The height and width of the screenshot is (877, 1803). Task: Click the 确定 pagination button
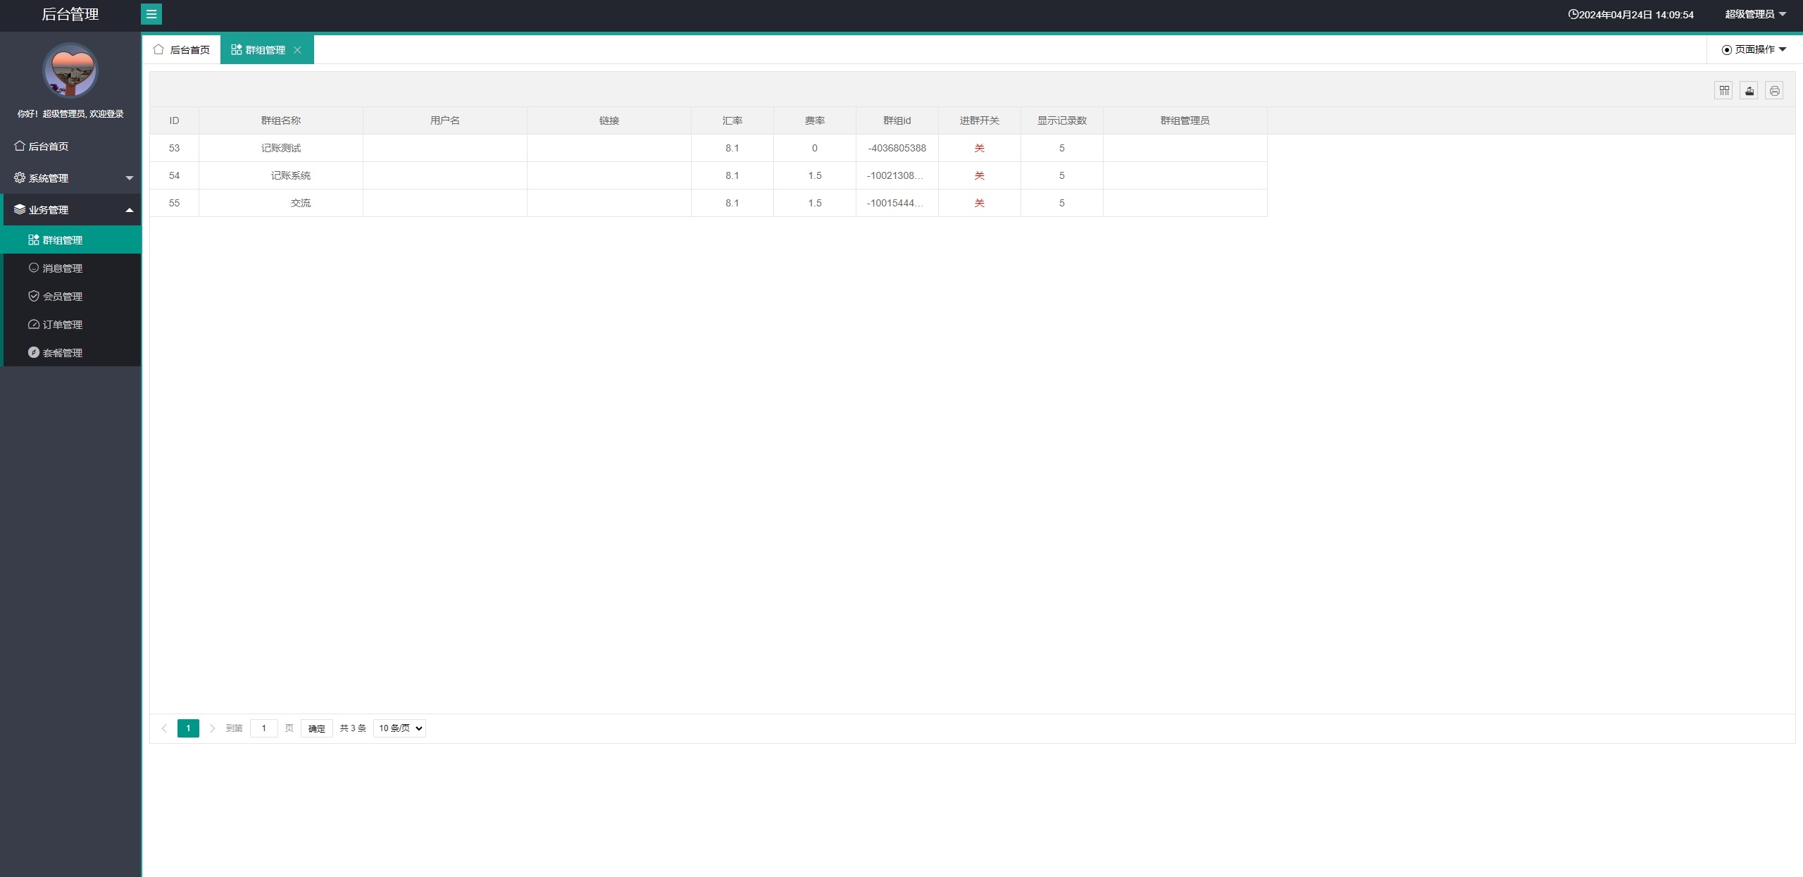pyautogui.click(x=316, y=728)
